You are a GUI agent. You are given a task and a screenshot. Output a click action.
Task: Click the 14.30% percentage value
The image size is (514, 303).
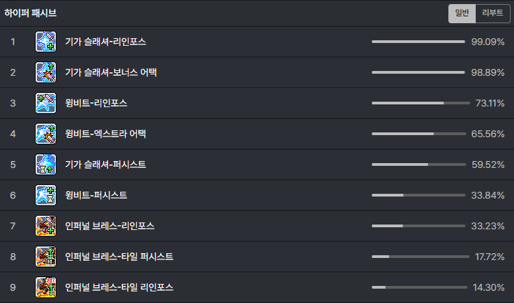pyautogui.click(x=489, y=287)
